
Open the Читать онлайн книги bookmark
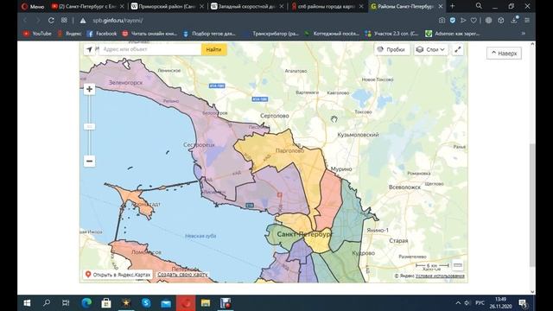tap(149, 34)
